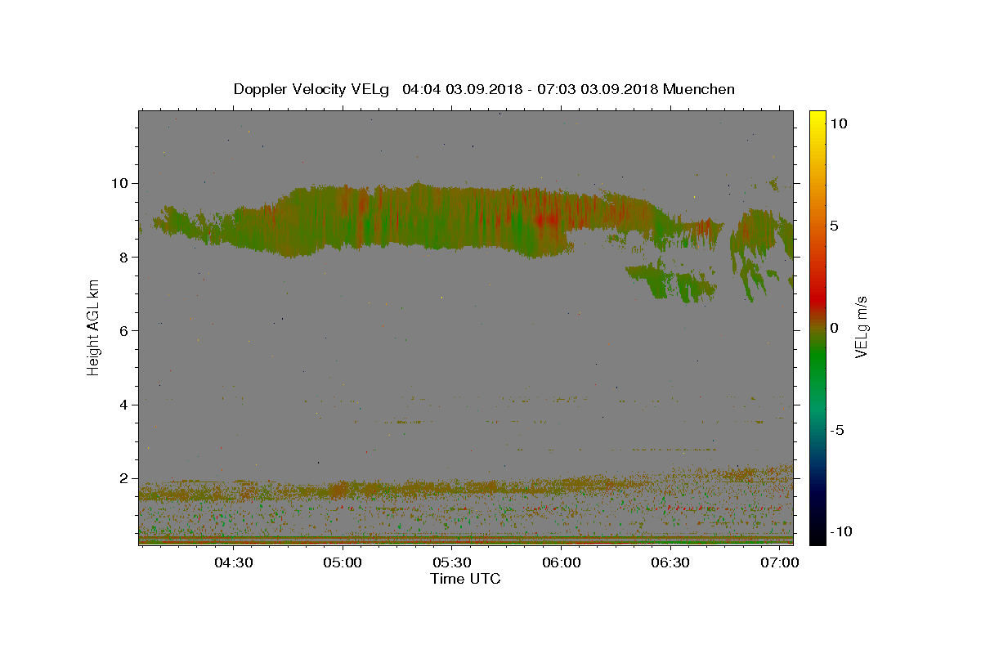Screen dimensions: 981x654
Task: Pick the black bottom of the colorbar
Action: coord(817,535)
